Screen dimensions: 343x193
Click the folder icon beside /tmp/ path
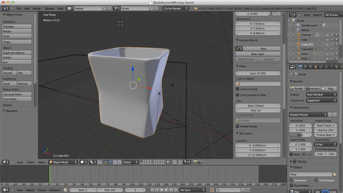point(335,174)
